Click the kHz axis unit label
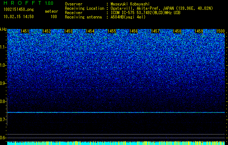The image size is (228, 145). (3, 29)
